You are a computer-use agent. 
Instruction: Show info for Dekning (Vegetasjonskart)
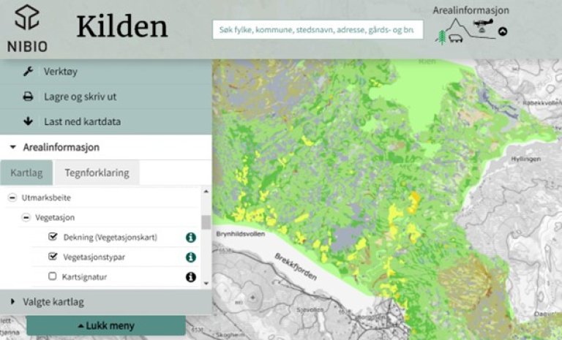coord(191,237)
